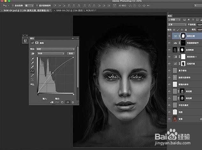Pick the gray point eyedropper
The width and height of the screenshot is (202, 150).
click(x=33, y=63)
